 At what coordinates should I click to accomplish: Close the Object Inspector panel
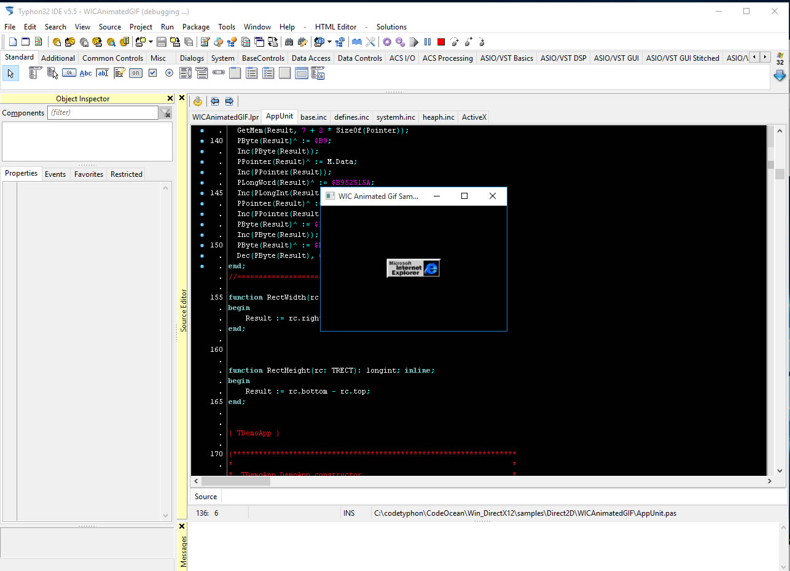[170, 98]
